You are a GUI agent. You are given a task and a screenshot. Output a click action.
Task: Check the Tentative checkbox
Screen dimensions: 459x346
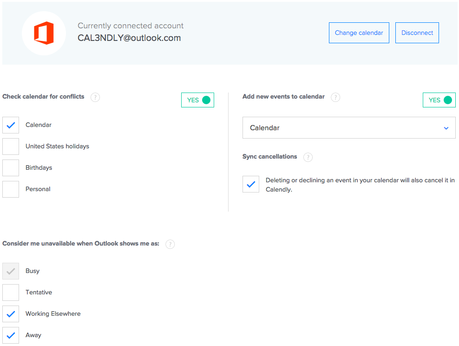[x=11, y=293]
